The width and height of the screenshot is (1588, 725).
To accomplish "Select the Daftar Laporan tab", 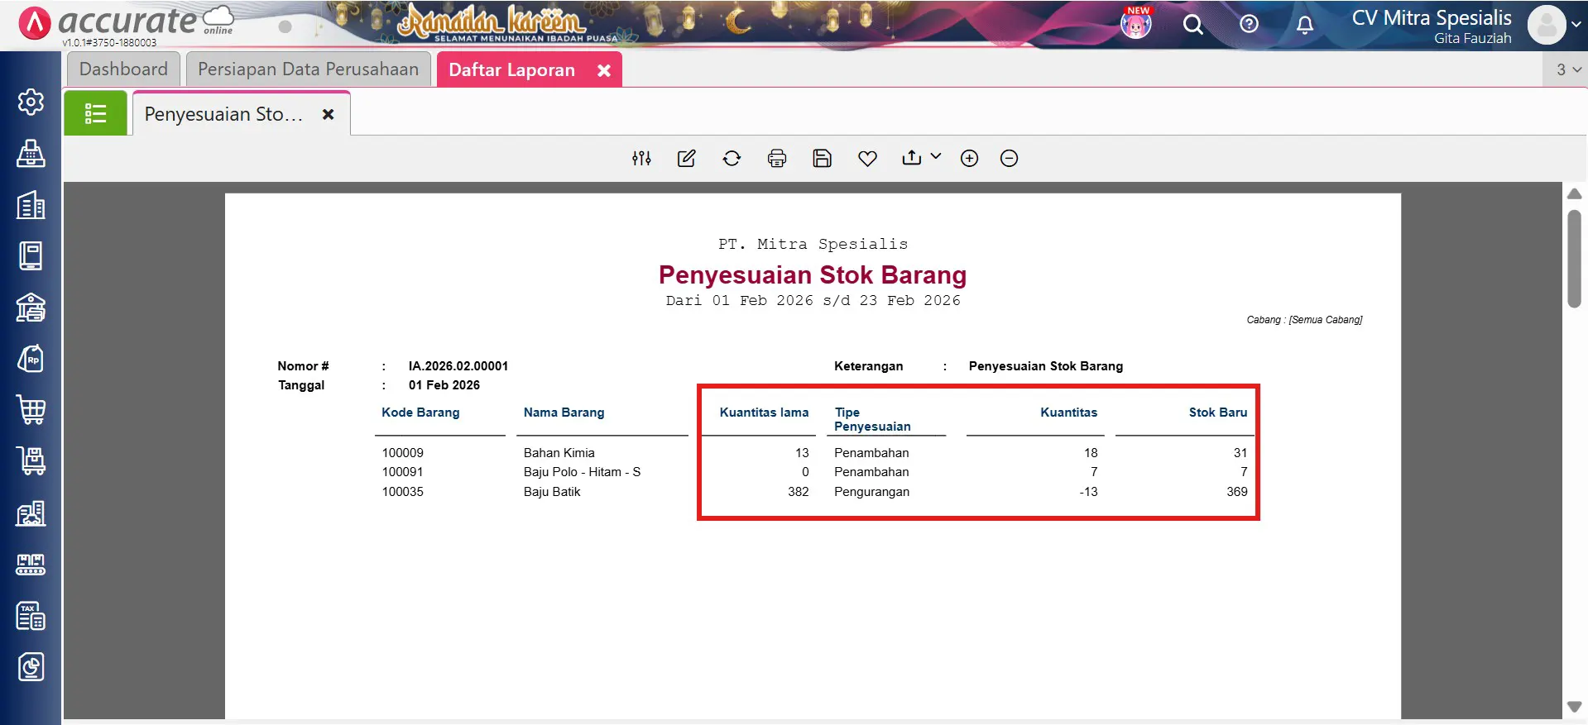I will [511, 70].
